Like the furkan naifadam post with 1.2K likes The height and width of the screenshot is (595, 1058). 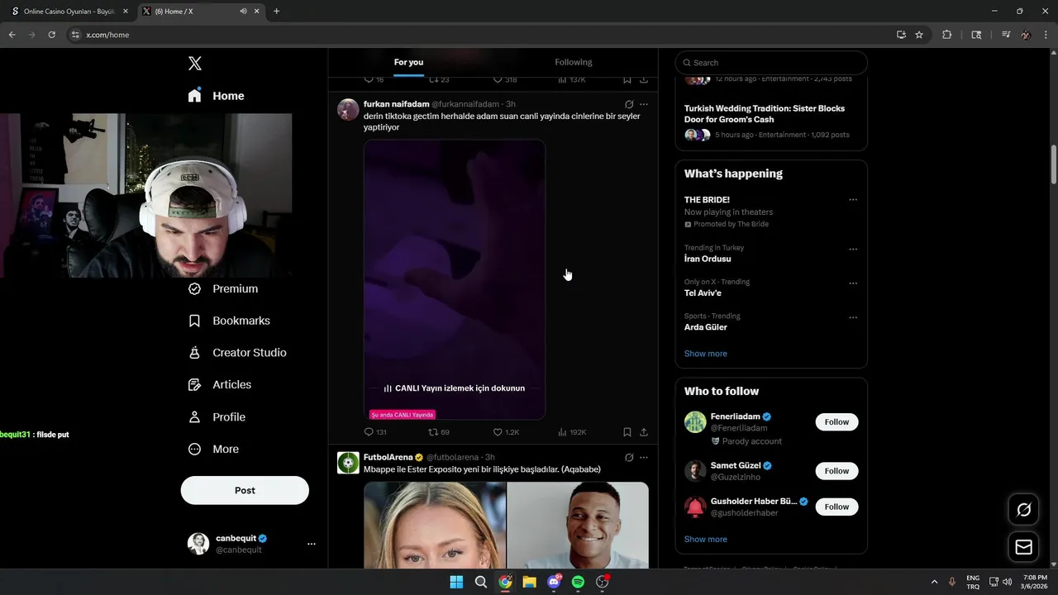pyautogui.click(x=506, y=432)
